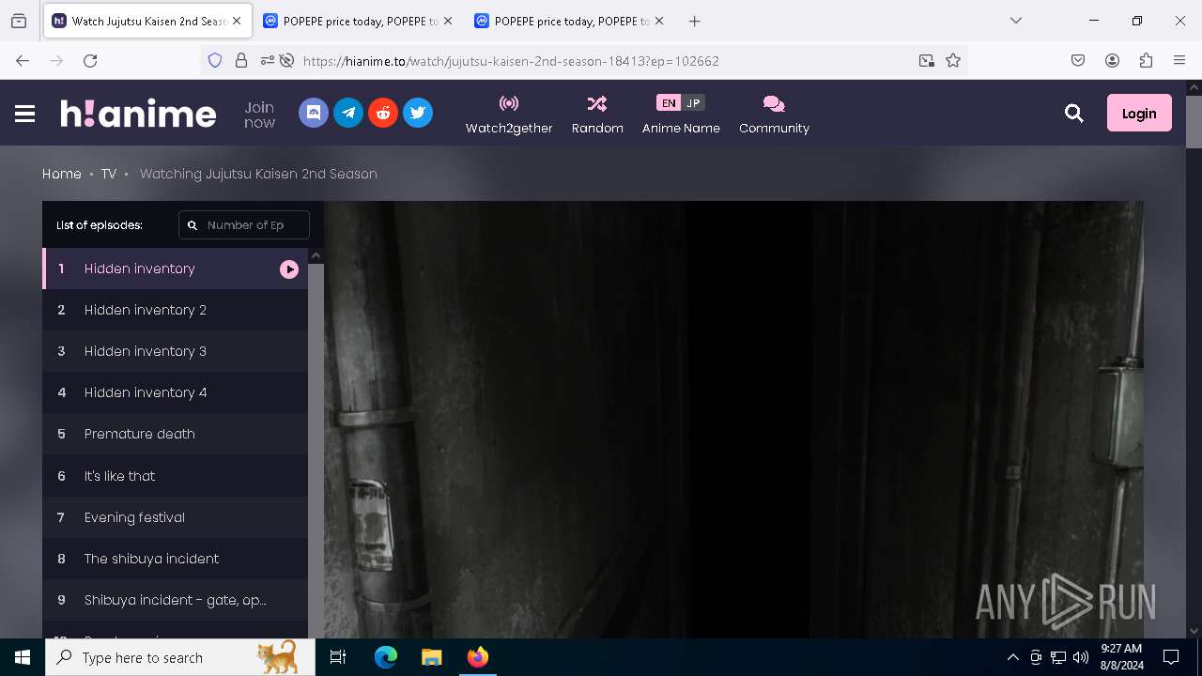The height and width of the screenshot is (676, 1202).
Task: Pick a Random anime
Action: [x=597, y=114]
